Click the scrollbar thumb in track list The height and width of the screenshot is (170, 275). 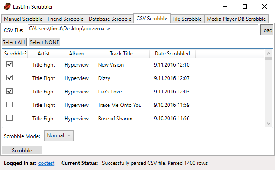click(x=269, y=58)
